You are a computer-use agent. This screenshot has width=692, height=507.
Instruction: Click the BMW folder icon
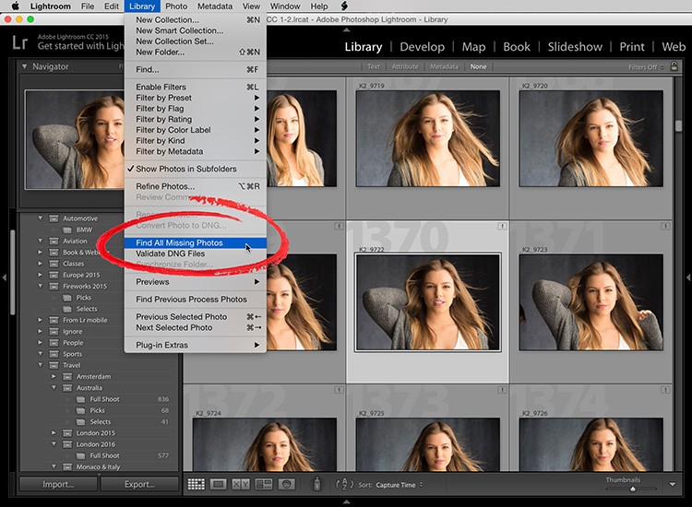click(67, 230)
